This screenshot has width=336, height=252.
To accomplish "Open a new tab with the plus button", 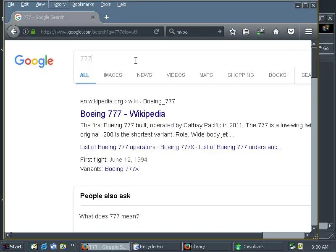I will 107,17.
